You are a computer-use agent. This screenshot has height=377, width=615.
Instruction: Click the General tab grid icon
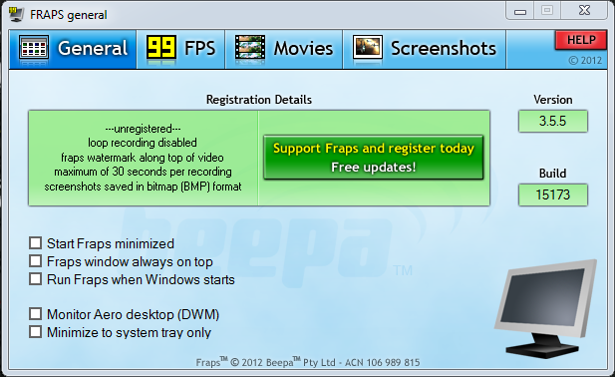coord(34,49)
